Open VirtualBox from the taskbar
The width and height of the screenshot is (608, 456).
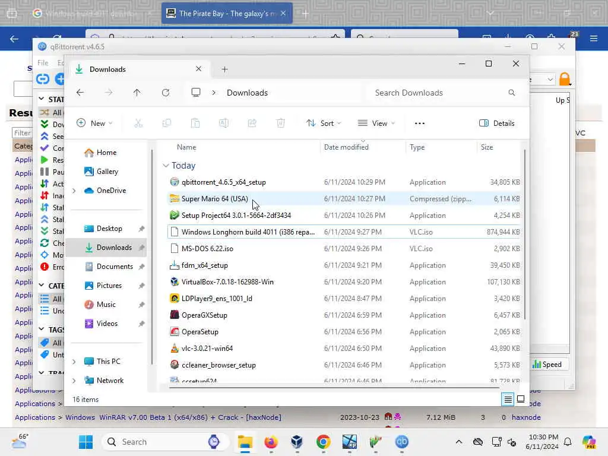[x=297, y=442]
